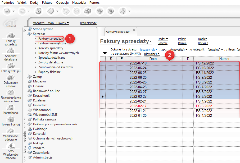This screenshot has height=163, width=240.
Task: Open Kontrahenci sidebar icon
Action: (11, 107)
